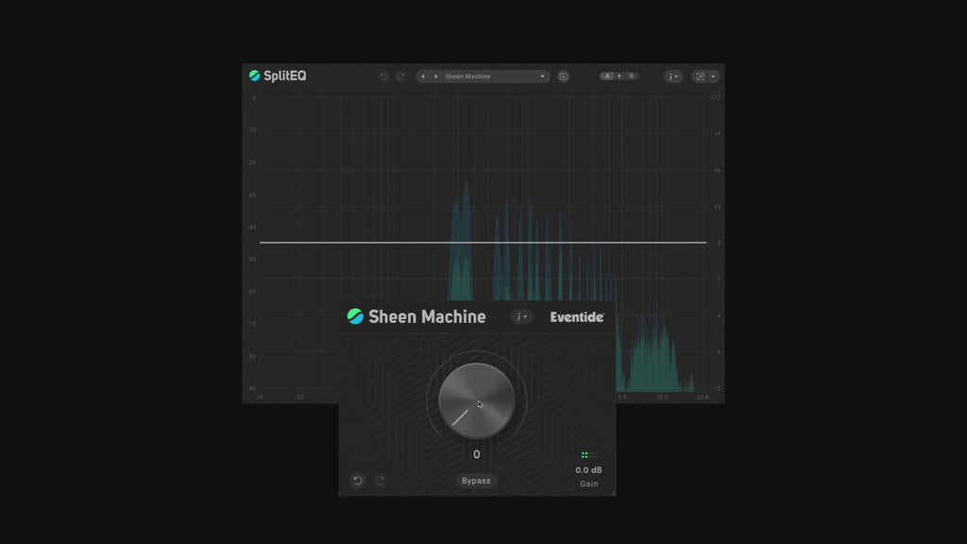Viewport: 967px width, 544px height.
Task: Toggle the Bypass button
Action: click(476, 481)
